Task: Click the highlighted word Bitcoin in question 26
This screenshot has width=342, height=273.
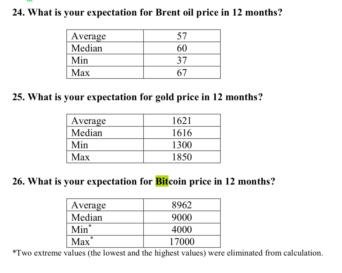Action: click(171, 181)
